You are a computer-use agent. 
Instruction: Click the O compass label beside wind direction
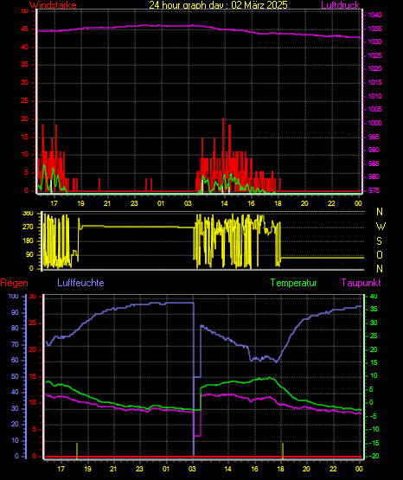(380, 254)
